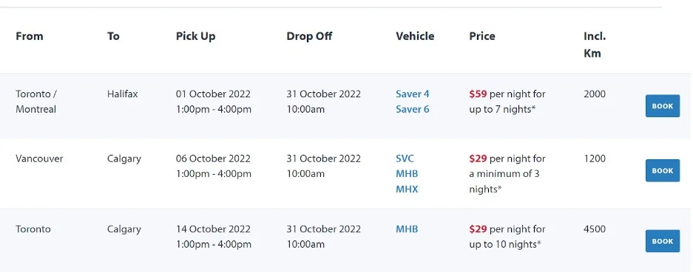Click the Drop Off column header

(309, 36)
